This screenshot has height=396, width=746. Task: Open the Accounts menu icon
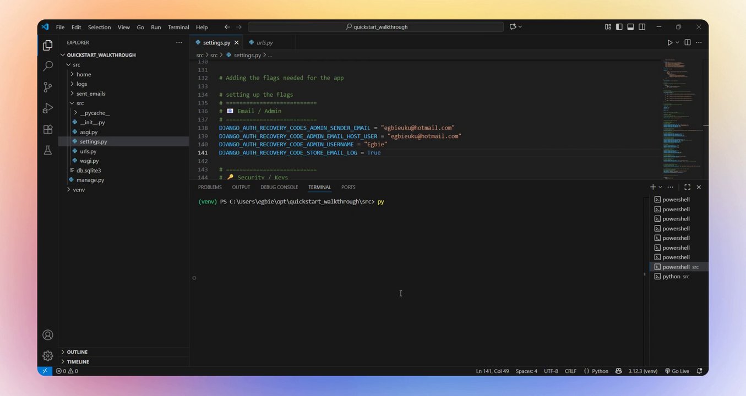(48, 335)
